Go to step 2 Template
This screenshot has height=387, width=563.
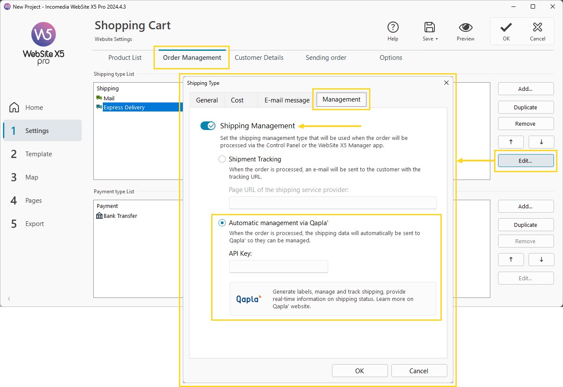[x=42, y=154]
